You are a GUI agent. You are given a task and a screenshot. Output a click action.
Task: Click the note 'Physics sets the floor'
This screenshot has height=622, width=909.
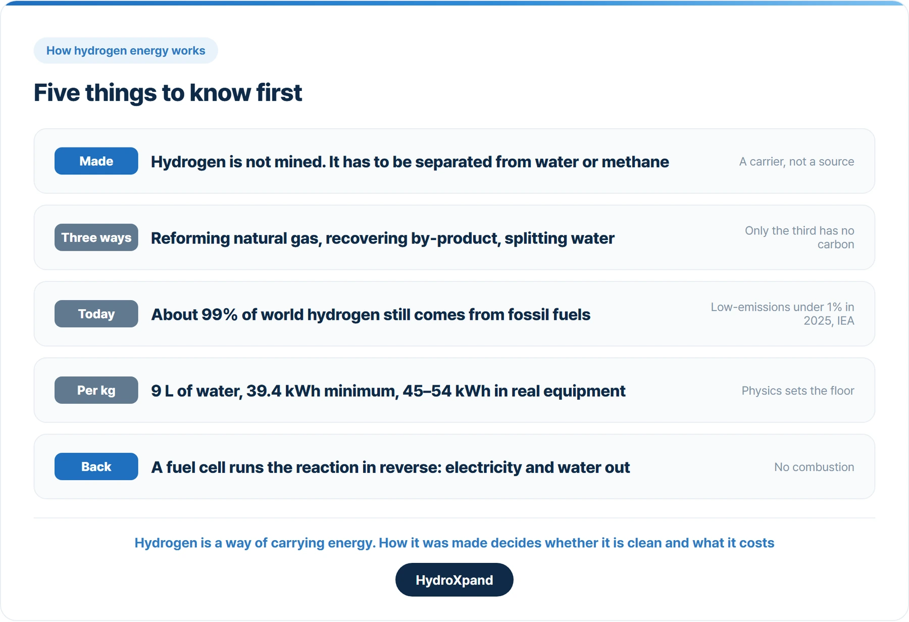coord(798,391)
